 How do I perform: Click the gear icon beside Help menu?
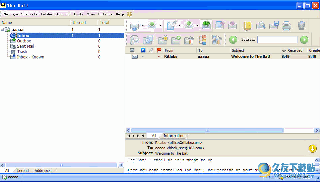pyautogui.click(x=130, y=14)
